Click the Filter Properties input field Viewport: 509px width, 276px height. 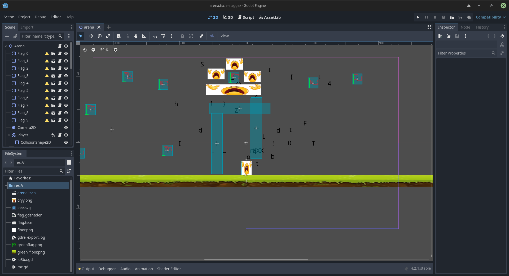point(466,53)
